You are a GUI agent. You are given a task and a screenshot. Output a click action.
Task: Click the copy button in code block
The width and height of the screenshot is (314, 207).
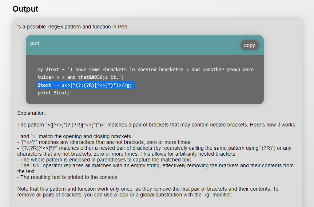(250, 45)
